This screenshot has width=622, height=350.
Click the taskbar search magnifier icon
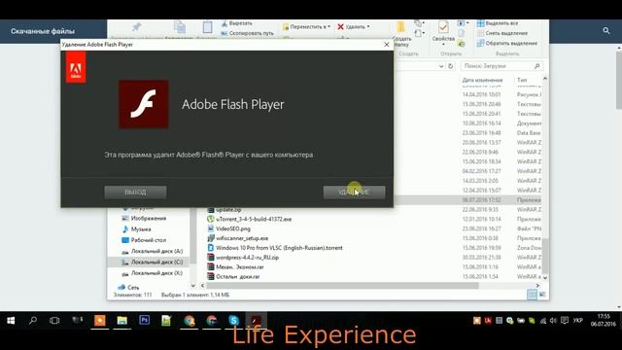tap(33, 320)
